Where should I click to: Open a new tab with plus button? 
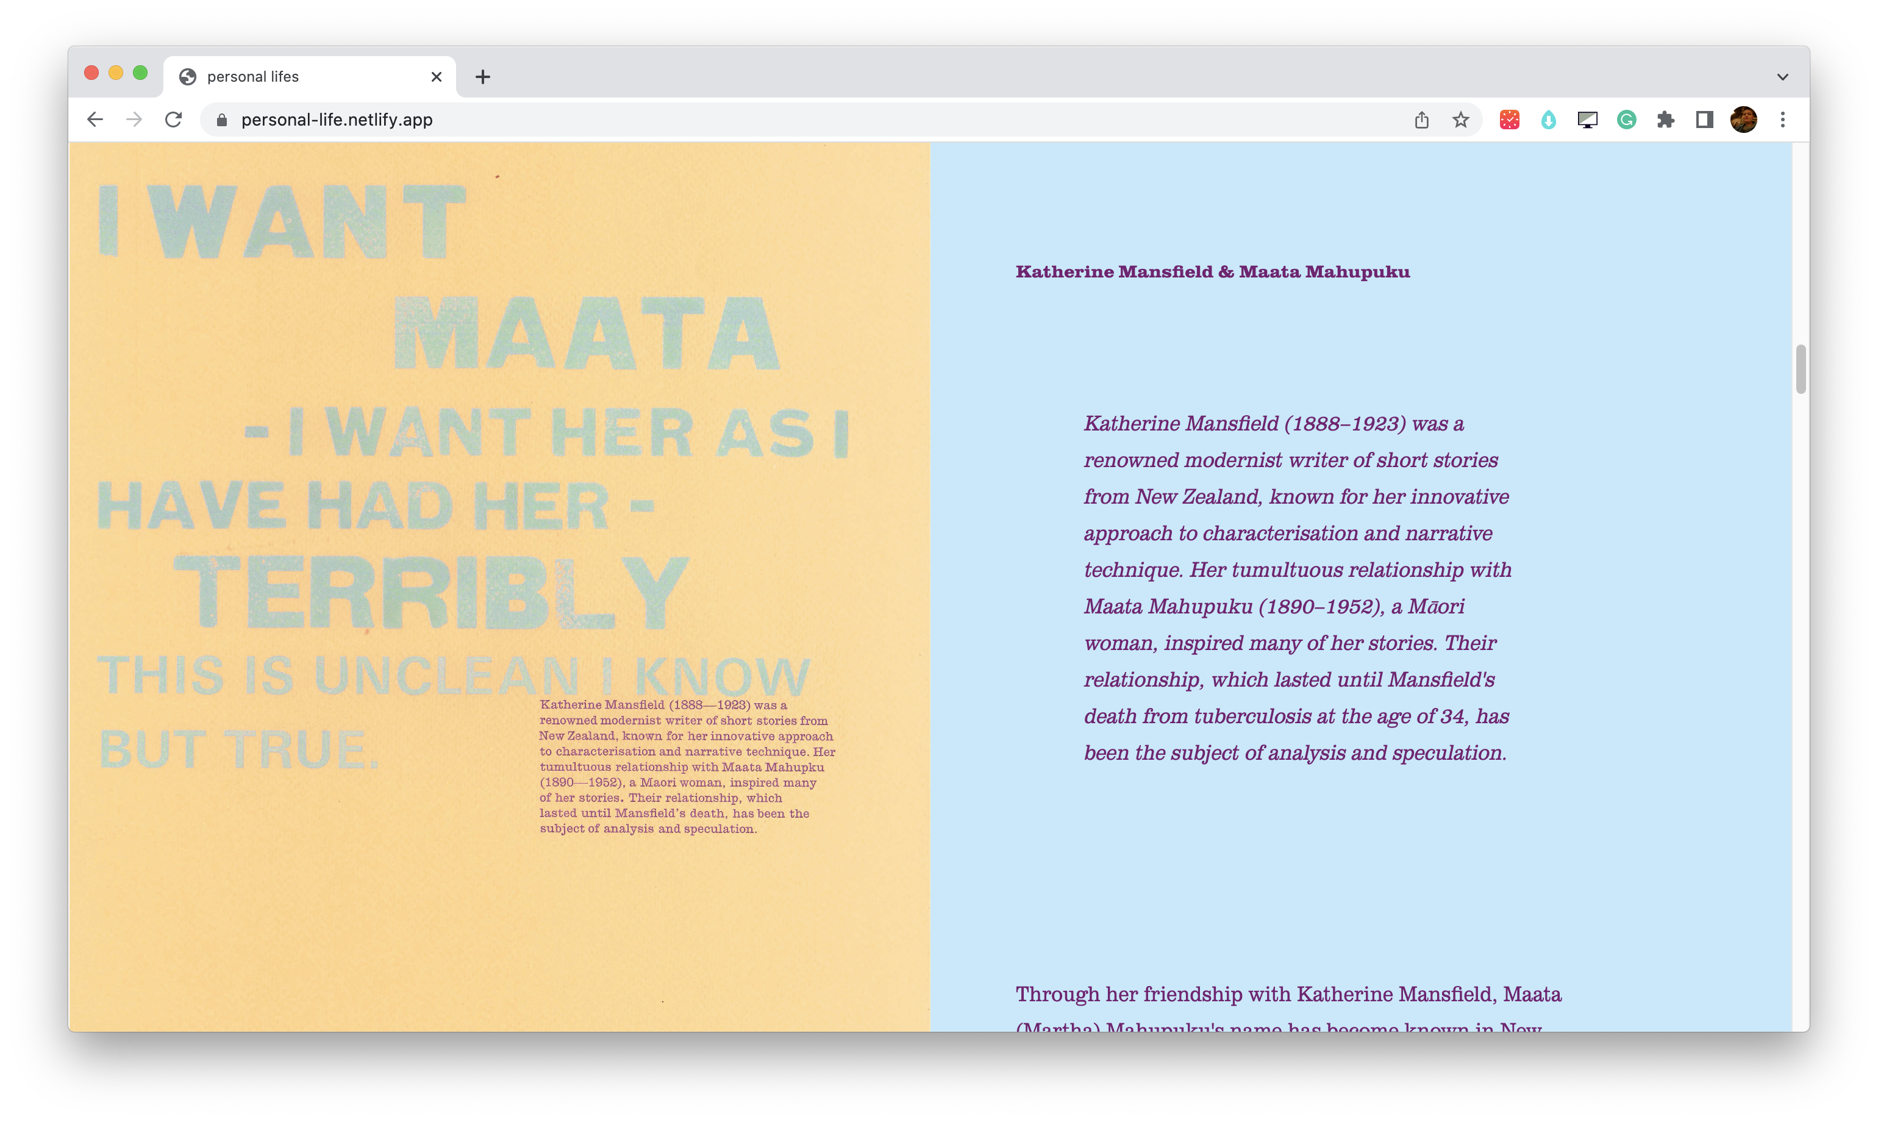(482, 76)
